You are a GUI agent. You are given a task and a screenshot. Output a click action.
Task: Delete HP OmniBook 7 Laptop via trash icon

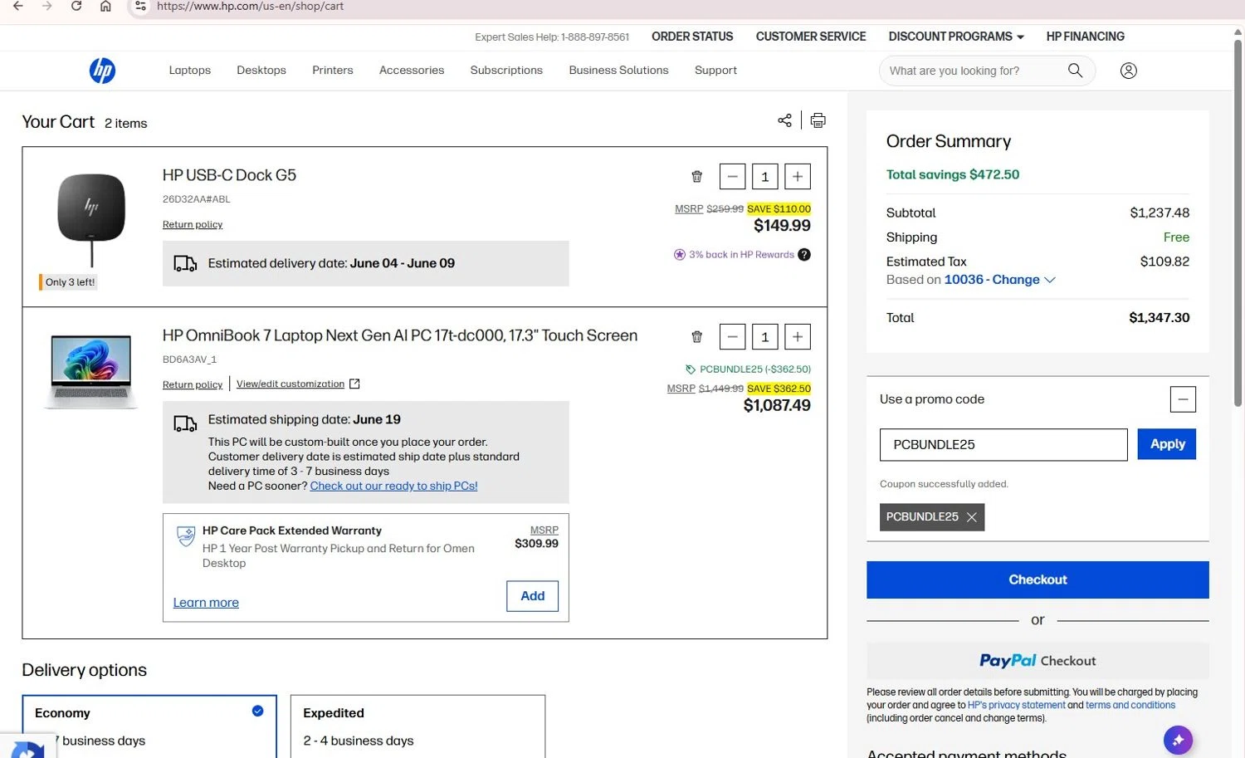(696, 336)
